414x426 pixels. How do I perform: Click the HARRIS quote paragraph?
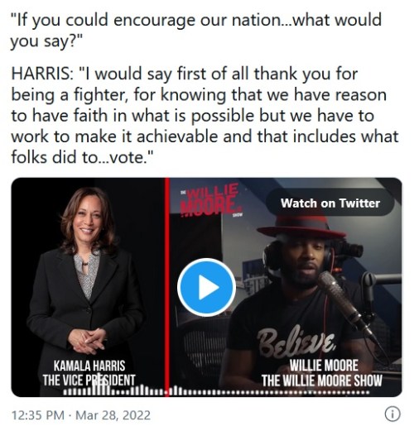point(205,115)
